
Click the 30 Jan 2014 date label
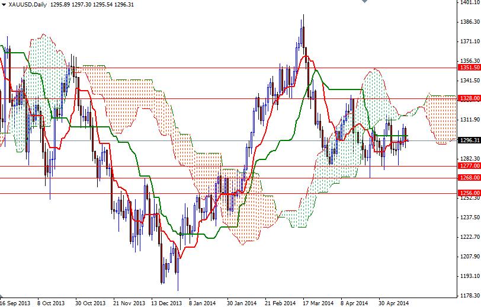click(x=242, y=303)
